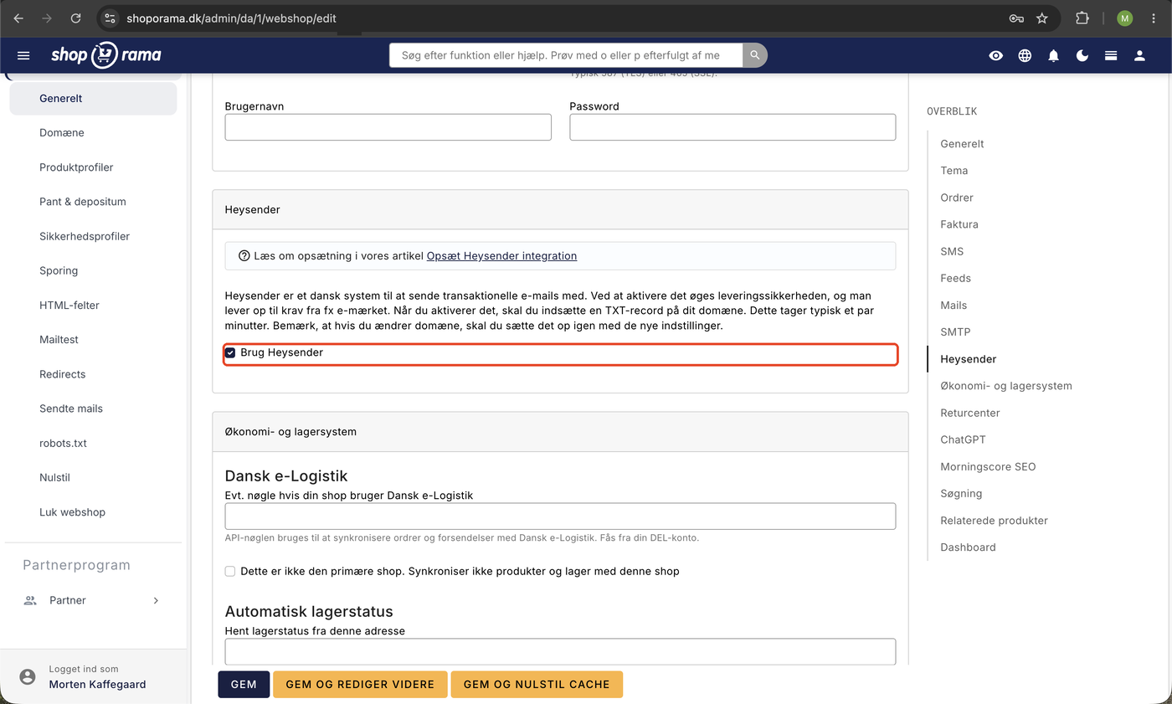Click GEM OG REDIGER VIDERE button
The width and height of the screenshot is (1172, 704).
pyautogui.click(x=360, y=684)
